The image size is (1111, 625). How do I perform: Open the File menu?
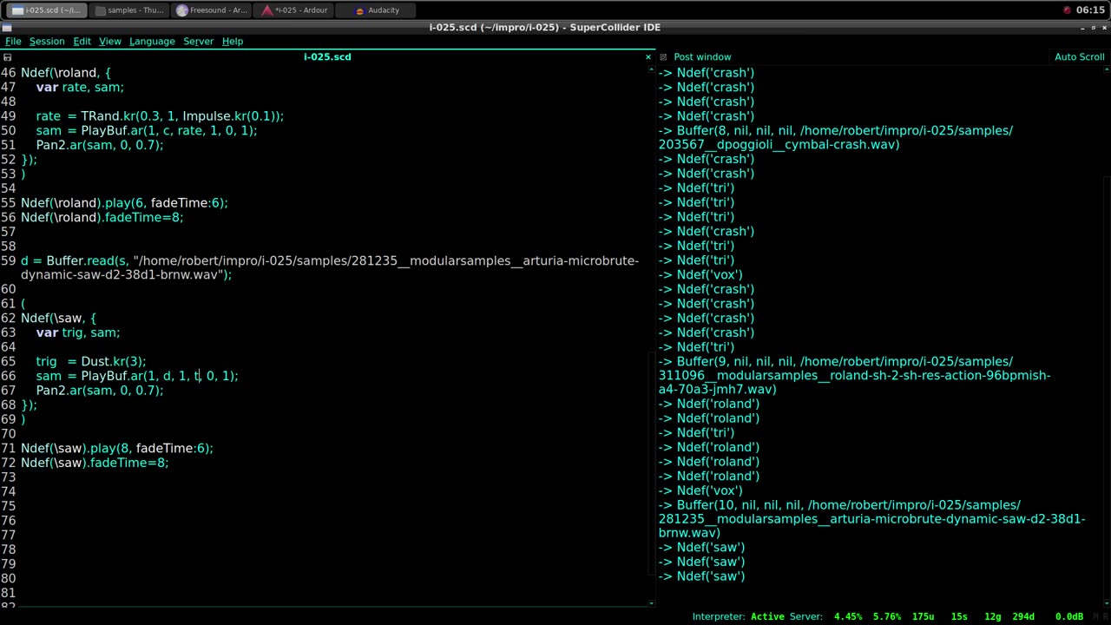[x=13, y=41]
